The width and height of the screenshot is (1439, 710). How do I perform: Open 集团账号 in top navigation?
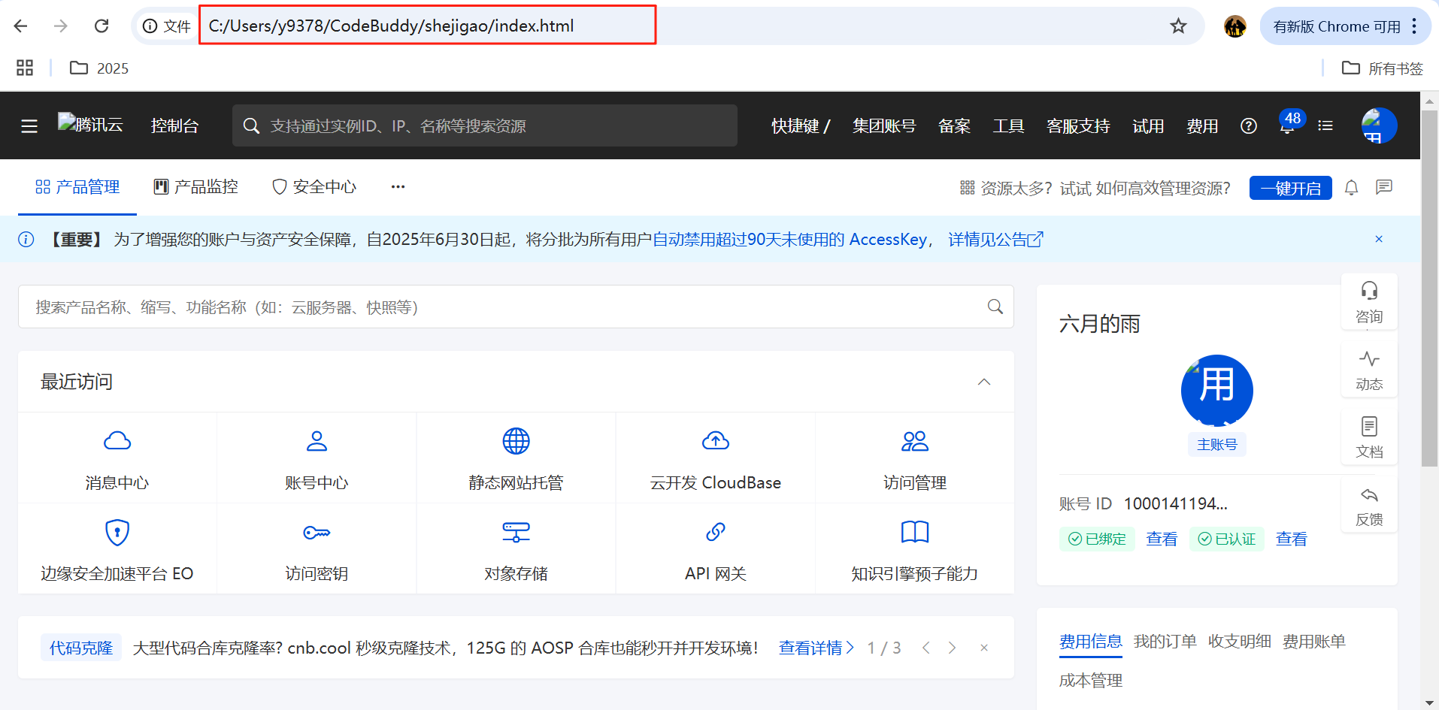click(x=884, y=126)
